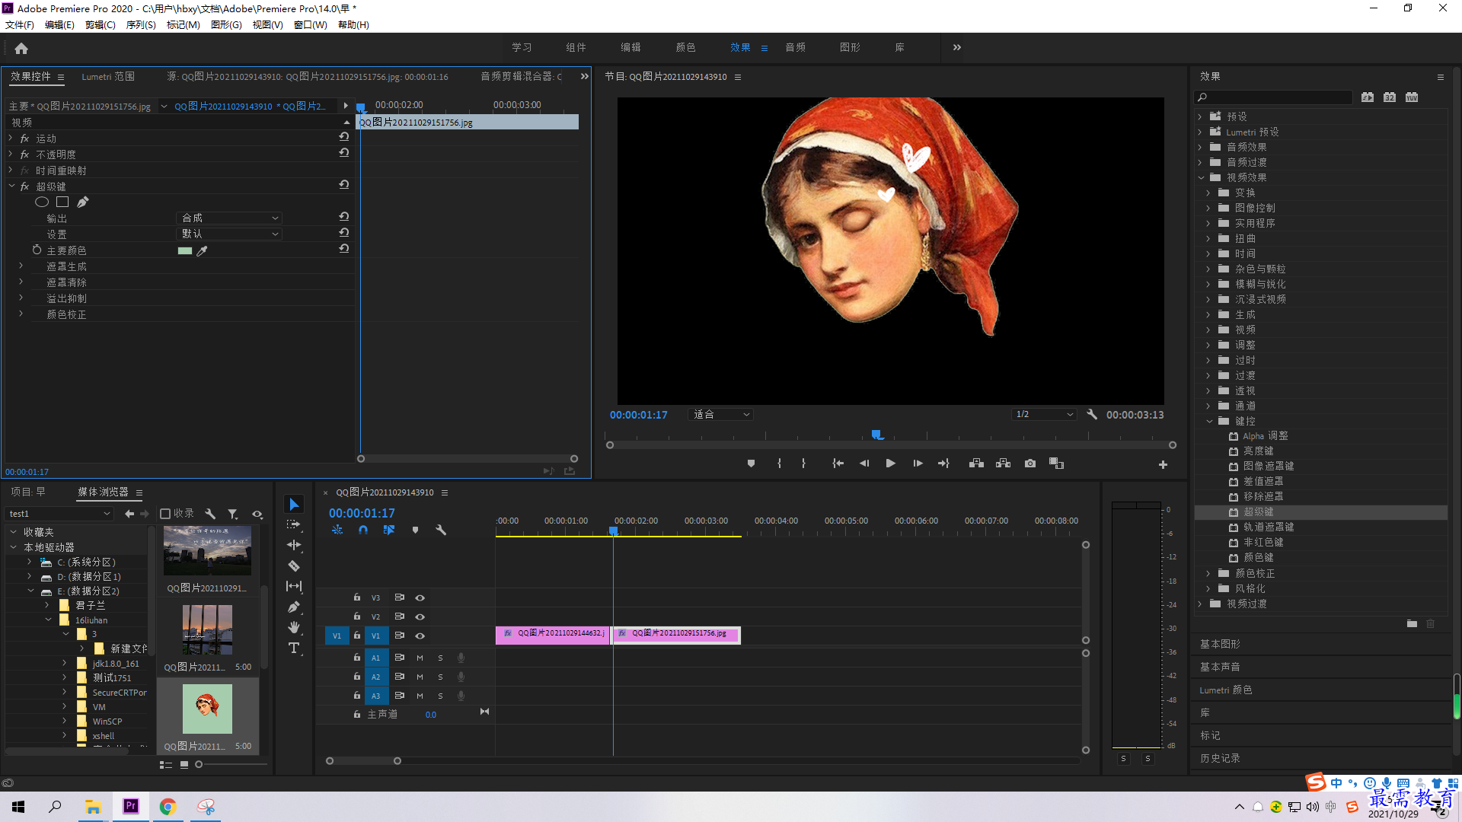This screenshot has width=1462, height=822.
Task: Expand the 颜色校正 effect parameter group
Action: (x=21, y=314)
